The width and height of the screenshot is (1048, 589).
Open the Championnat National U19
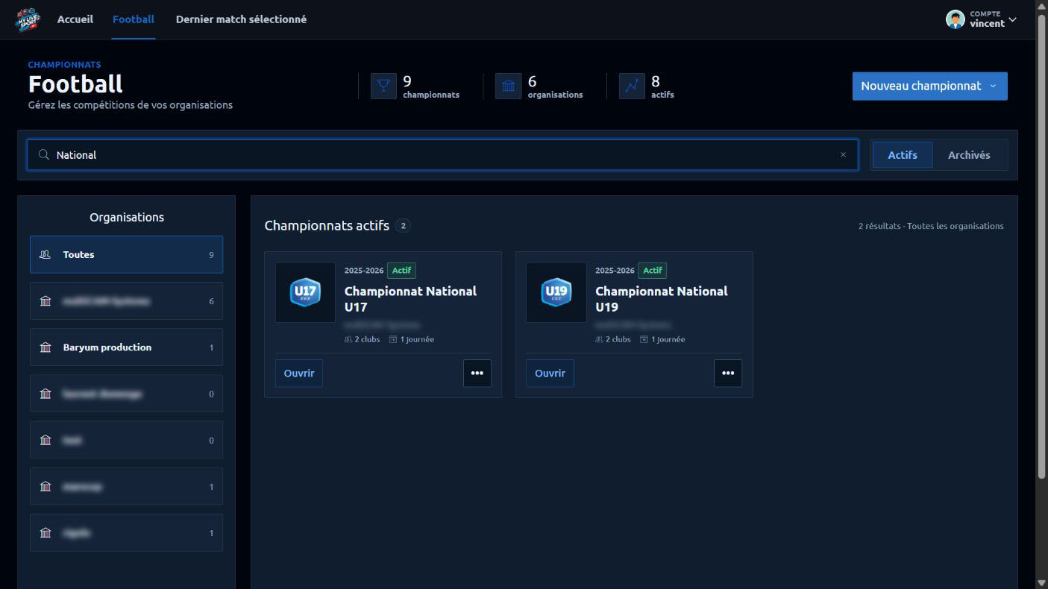[550, 374]
